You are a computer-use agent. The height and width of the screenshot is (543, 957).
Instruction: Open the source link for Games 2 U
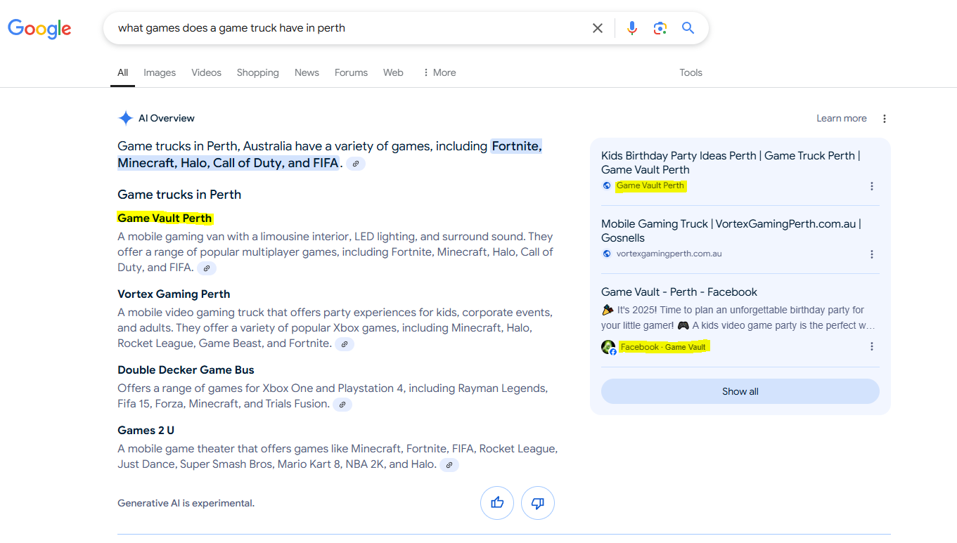pyautogui.click(x=449, y=464)
